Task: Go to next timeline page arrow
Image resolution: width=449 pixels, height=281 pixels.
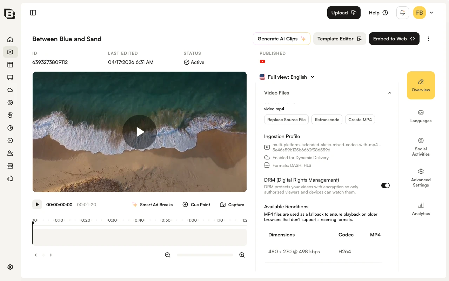Action: click(51, 255)
